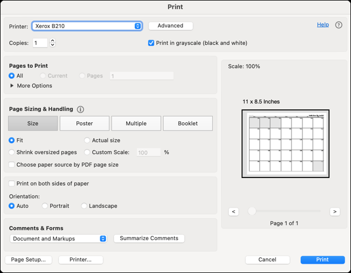The image size is (351, 273).
Task: Switch to the Booklet tab
Action: [x=187, y=123]
